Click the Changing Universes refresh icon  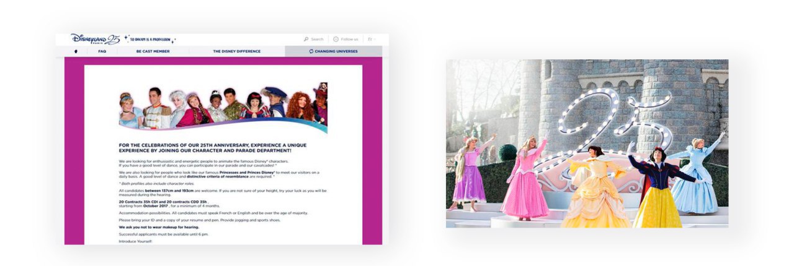311,51
